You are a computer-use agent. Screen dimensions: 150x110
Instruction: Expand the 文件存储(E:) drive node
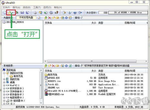coord(4,91)
